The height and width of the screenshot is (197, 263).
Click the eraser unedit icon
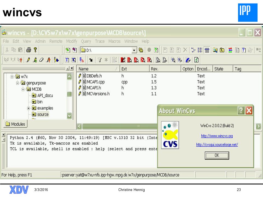tap(41, 60)
